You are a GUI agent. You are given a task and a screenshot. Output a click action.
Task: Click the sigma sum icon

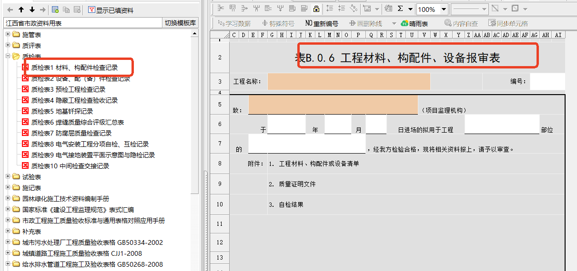pos(400,9)
